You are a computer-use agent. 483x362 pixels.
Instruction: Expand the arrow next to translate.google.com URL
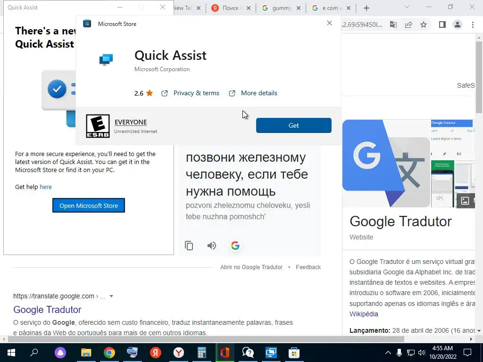(x=111, y=296)
